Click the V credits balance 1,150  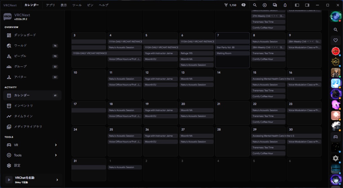(230, 5)
